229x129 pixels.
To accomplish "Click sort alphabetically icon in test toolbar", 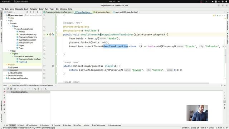I will tap(15, 89).
